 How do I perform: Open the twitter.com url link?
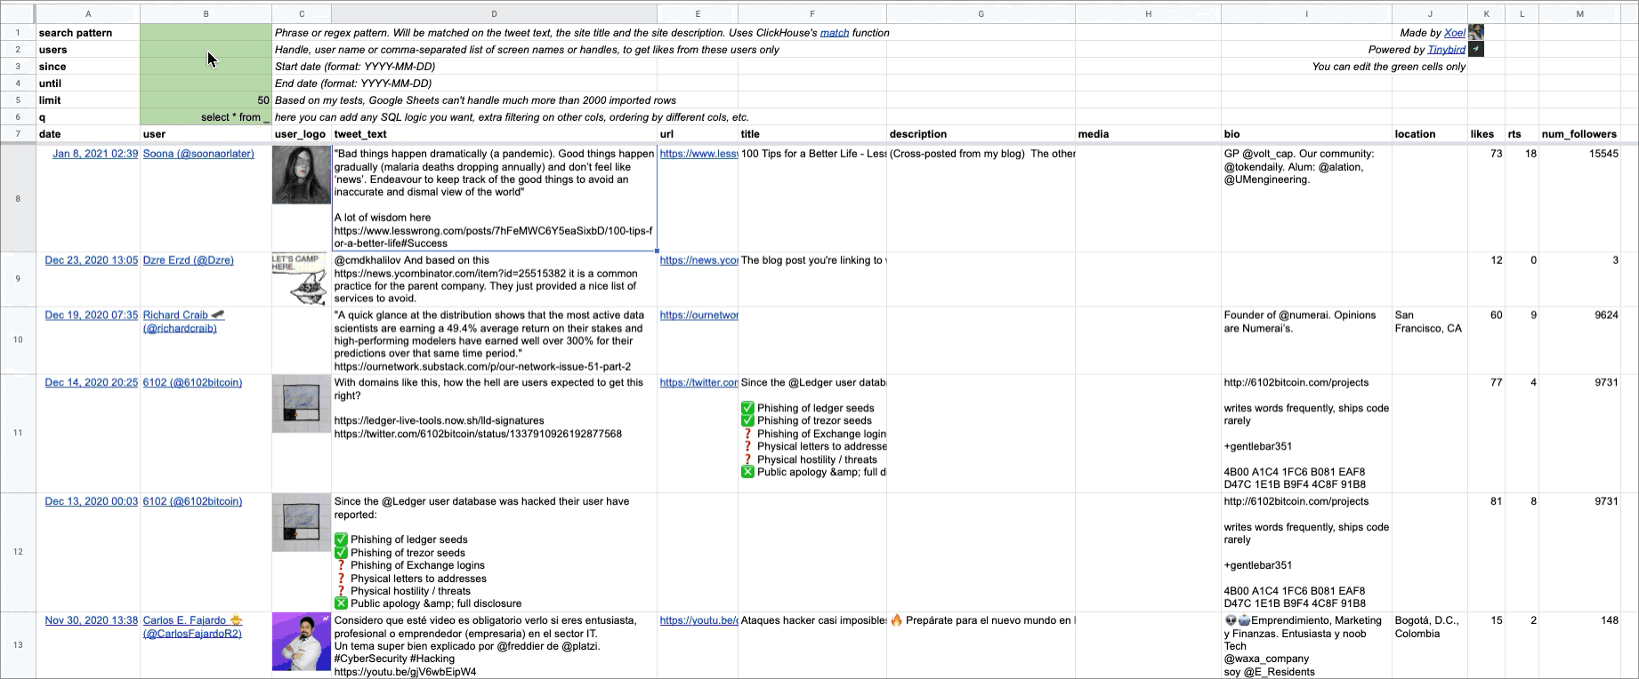[698, 383]
